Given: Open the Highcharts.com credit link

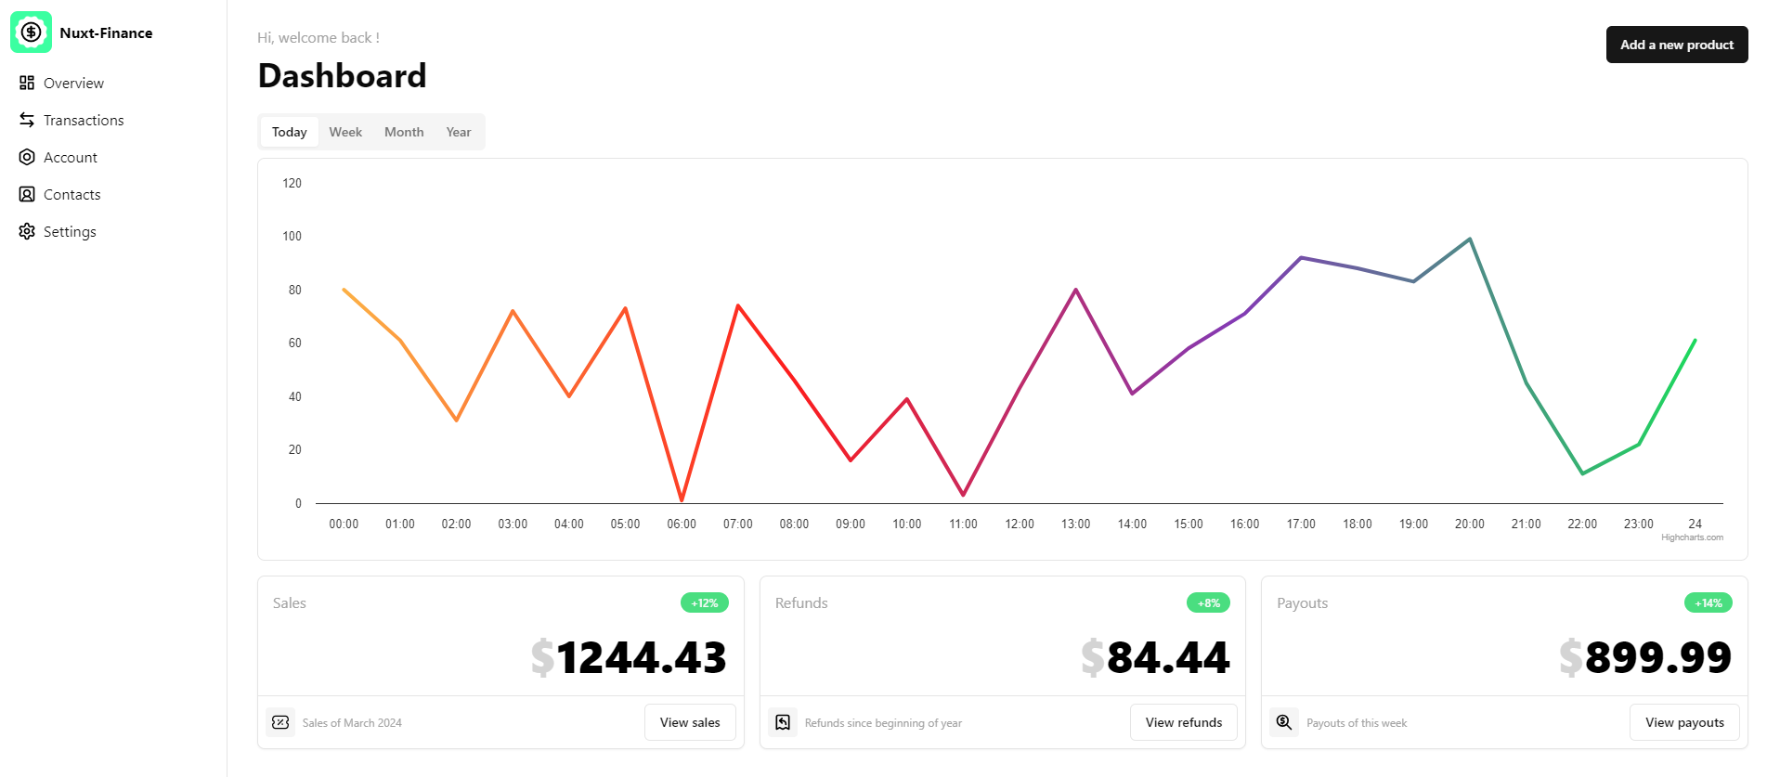Looking at the screenshot, I should [1692, 537].
